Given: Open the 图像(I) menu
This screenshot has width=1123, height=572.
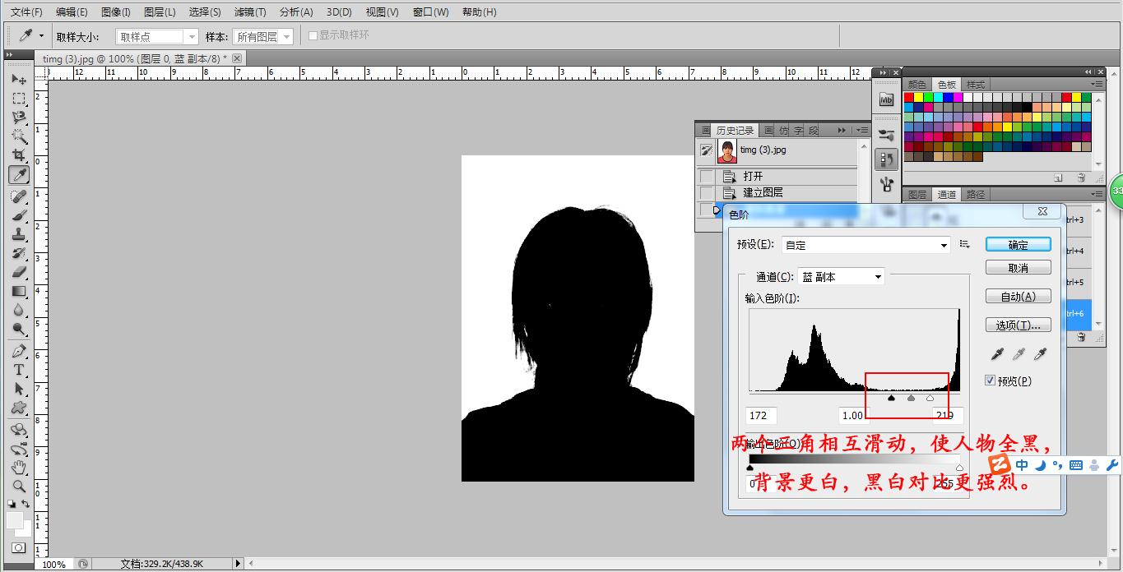Looking at the screenshot, I should click(x=115, y=12).
